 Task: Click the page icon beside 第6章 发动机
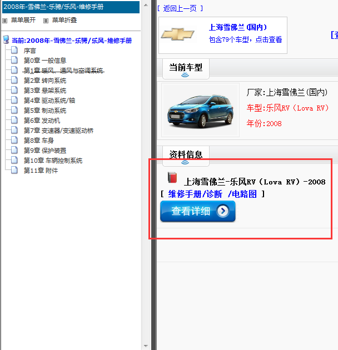(14, 120)
